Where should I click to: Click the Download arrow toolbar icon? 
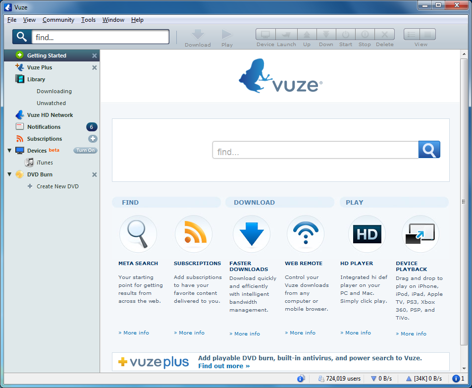point(198,34)
